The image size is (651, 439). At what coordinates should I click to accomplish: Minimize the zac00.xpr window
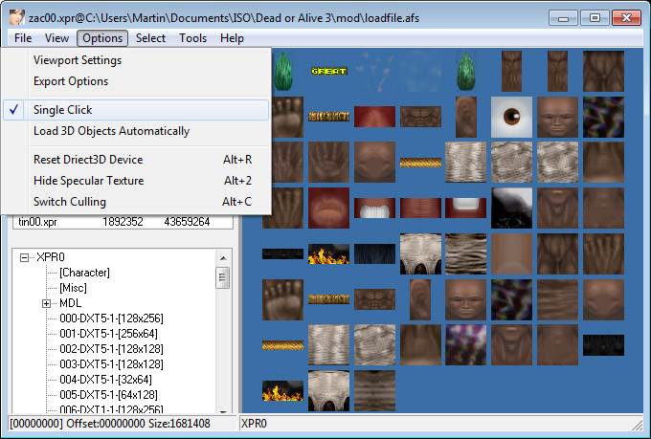(x=563, y=18)
